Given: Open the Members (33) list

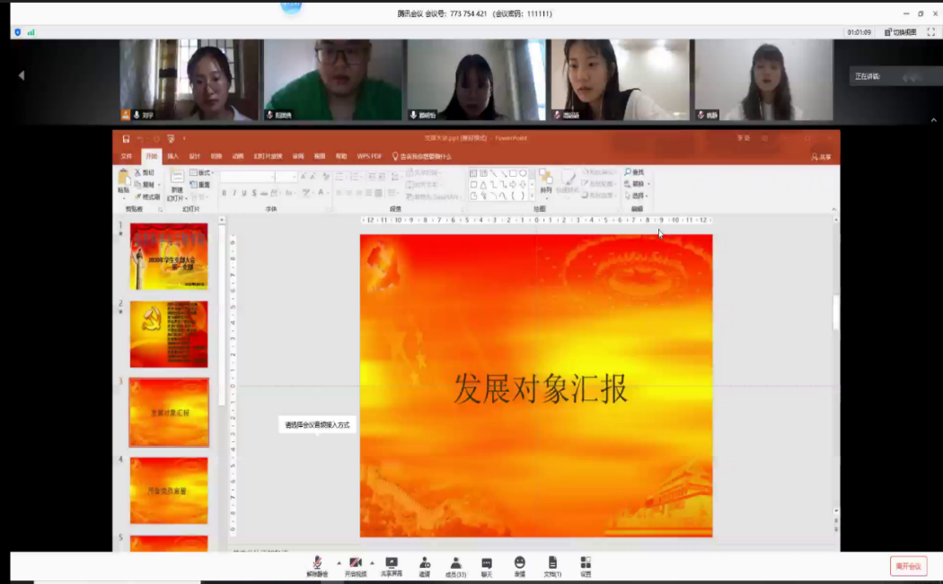Looking at the screenshot, I should coord(455,565).
